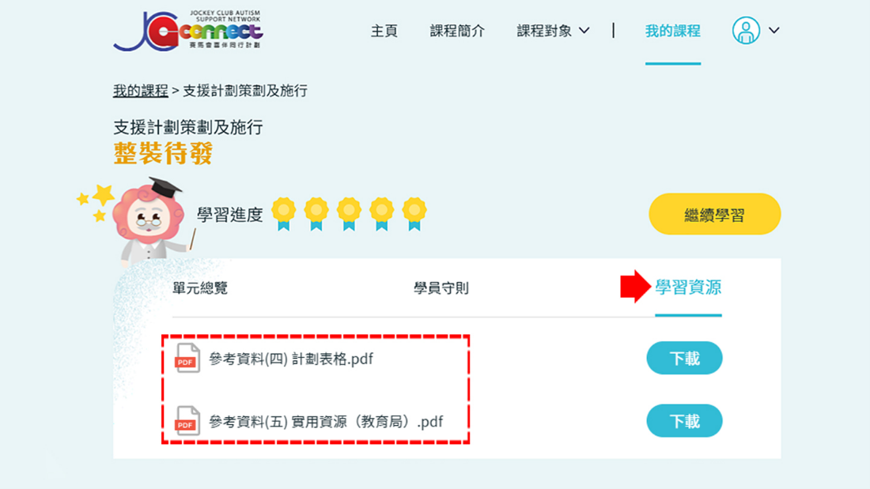Click the red arrow beside 學習資源
This screenshot has height=489, width=870.
[x=635, y=287]
